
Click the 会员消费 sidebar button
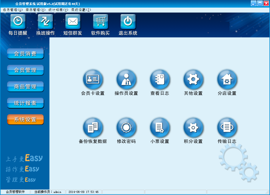25,54
